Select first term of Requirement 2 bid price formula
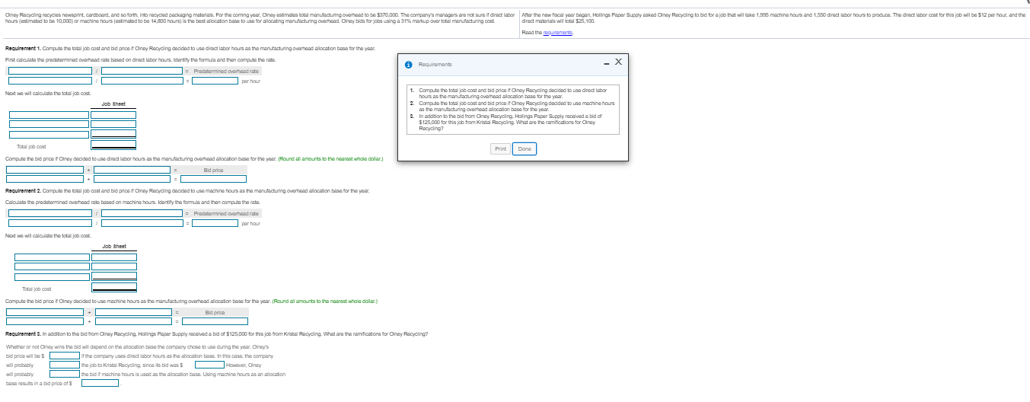 (x=44, y=312)
